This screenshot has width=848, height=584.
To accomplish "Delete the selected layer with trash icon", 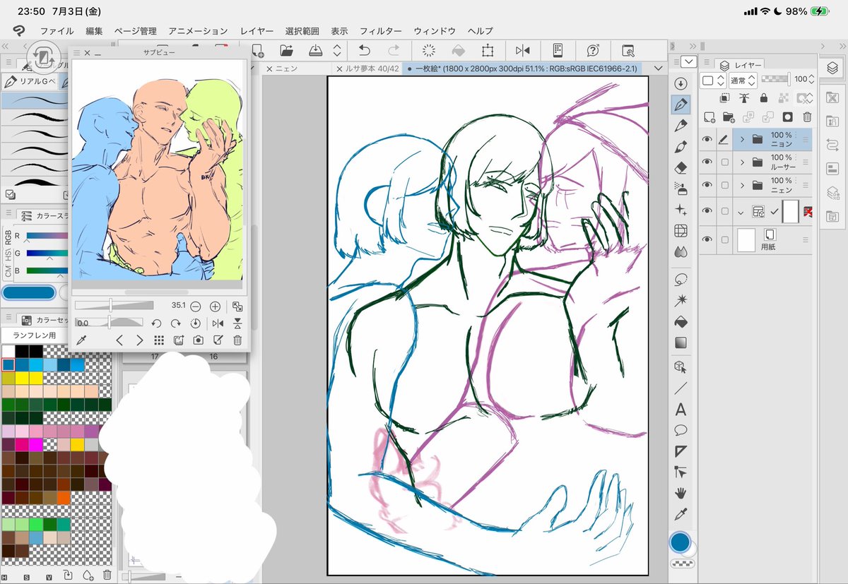I will tap(807, 117).
